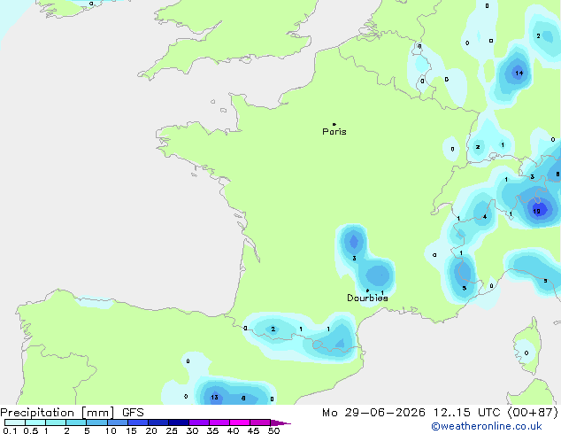This screenshot has height=434, width=561.
Task: Select the 45–50 mm legend swatch
Action: 260,422
